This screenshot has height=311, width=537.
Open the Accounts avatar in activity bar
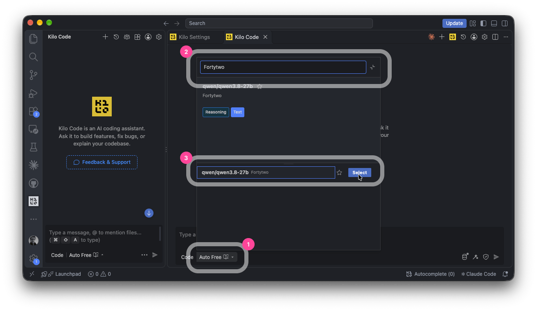pos(34,241)
